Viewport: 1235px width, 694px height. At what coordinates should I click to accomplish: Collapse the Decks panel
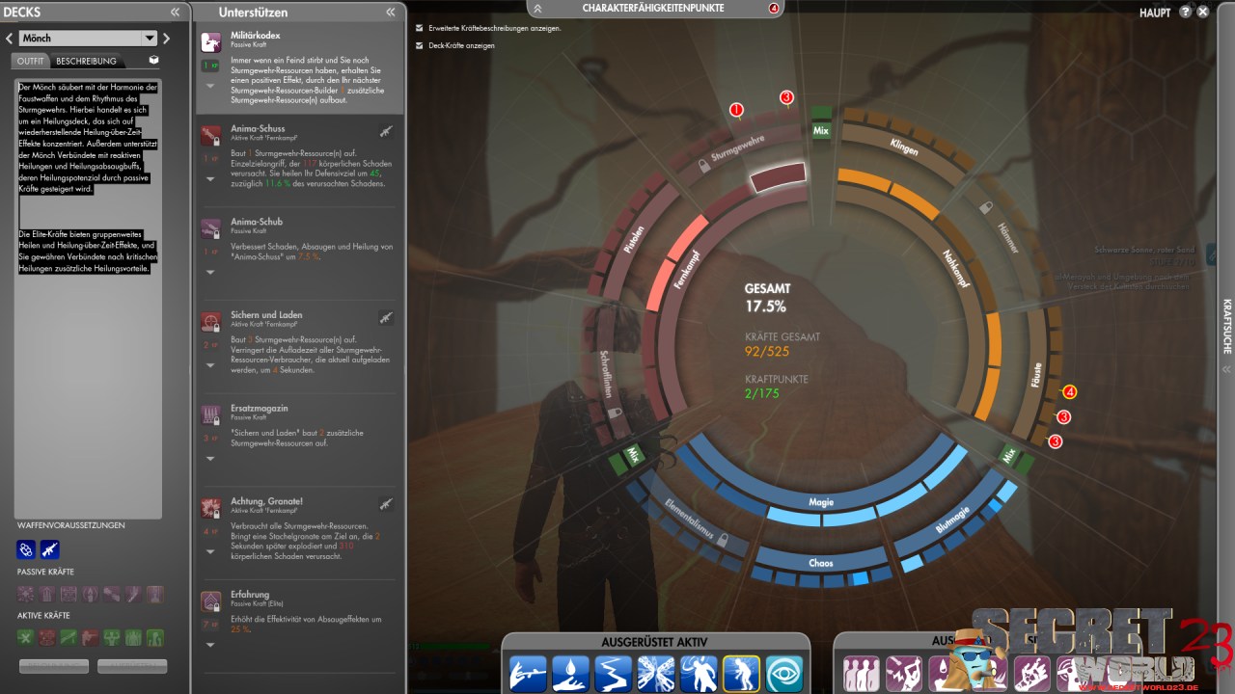pos(175,12)
